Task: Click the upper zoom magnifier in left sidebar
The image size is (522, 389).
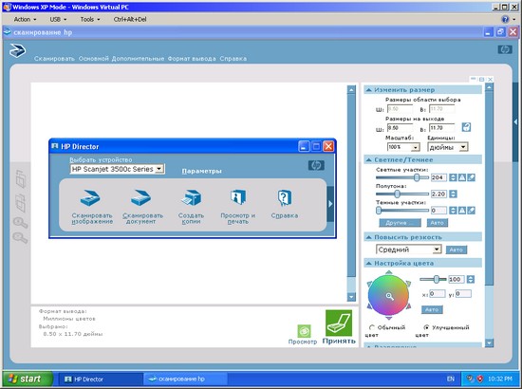Action: [x=20, y=223]
